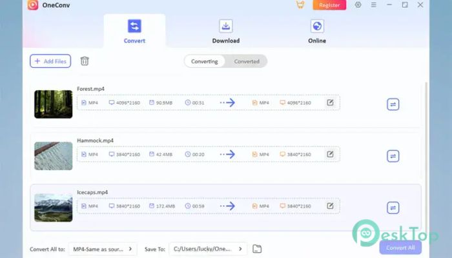
Task: Click the Convert All button
Action: click(x=400, y=247)
